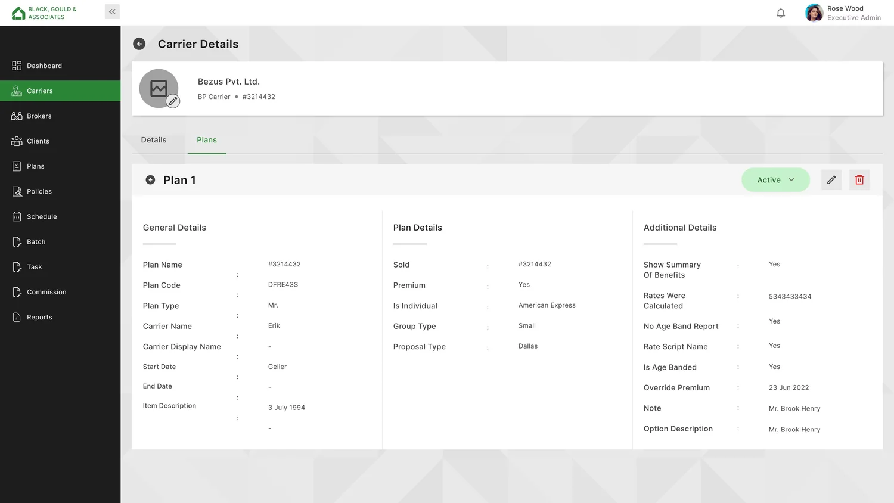Open the Active status dropdown
The image size is (894, 503).
[775, 180]
